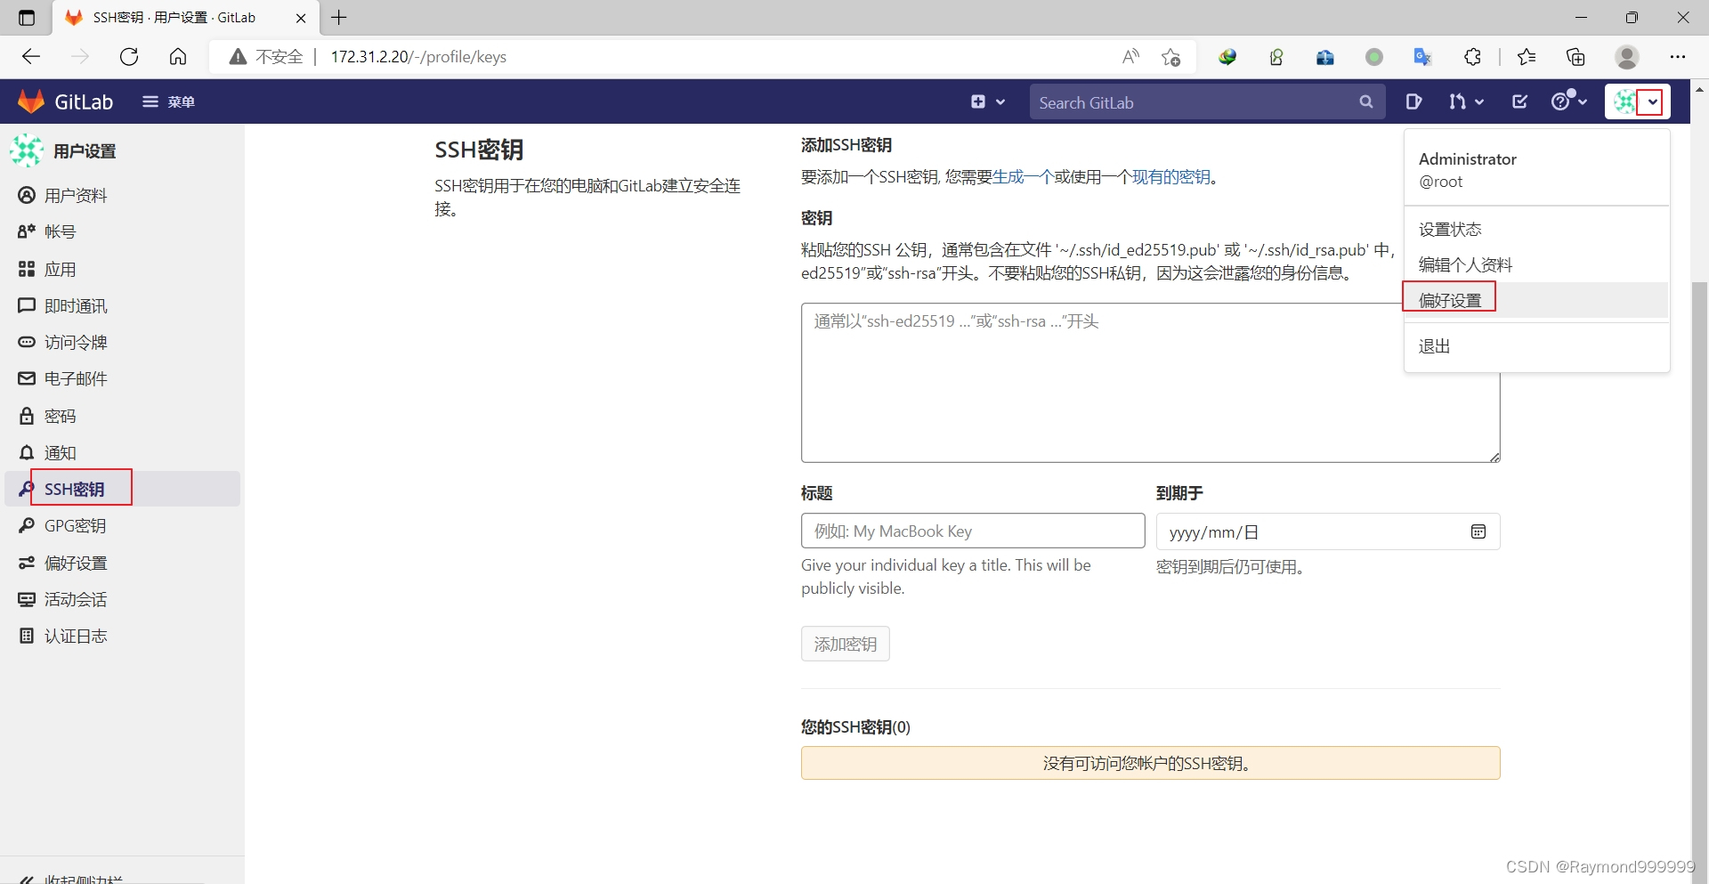Click the green globe extension icon
Screen dimensions: 1709x884
tap(1227, 57)
